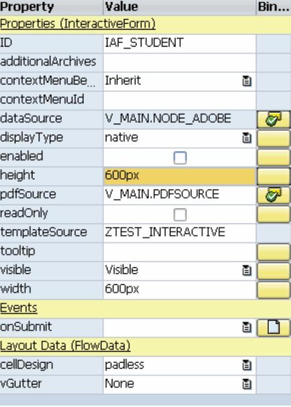Open visible property value list icon
Image resolution: width=291 pixels, height=407 pixels.
(x=247, y=271)
